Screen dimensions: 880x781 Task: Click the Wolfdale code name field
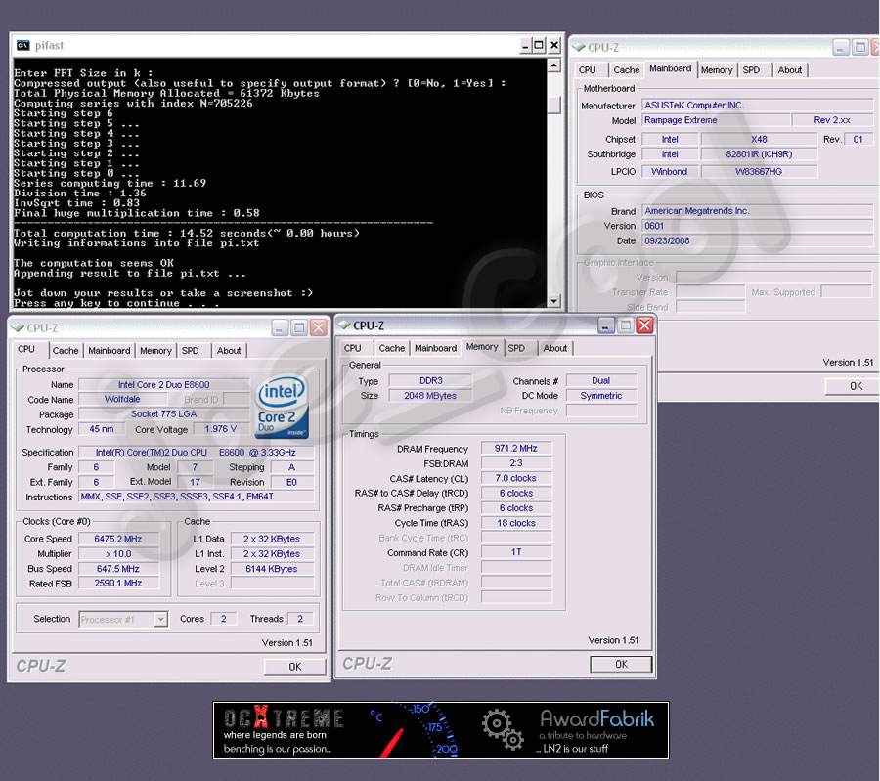(122, 400)
